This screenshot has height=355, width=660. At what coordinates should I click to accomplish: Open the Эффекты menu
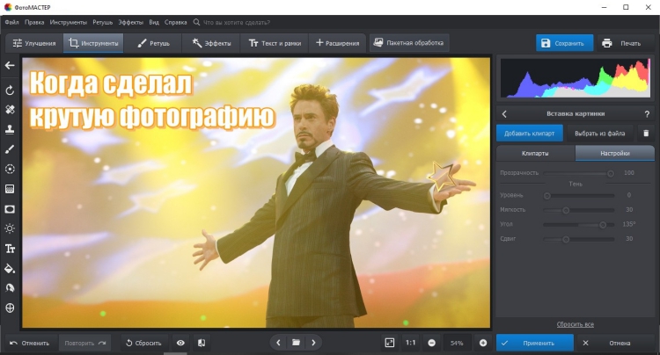point(130,22)
